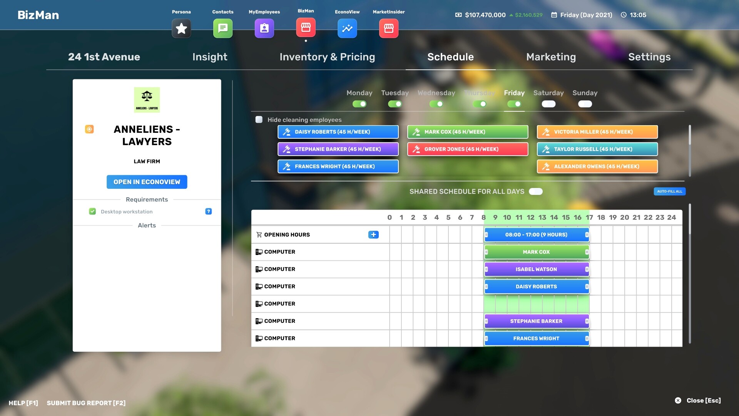Open Anneliens Lawyers in EconoView
739x416 pixels.
[147, 182]
